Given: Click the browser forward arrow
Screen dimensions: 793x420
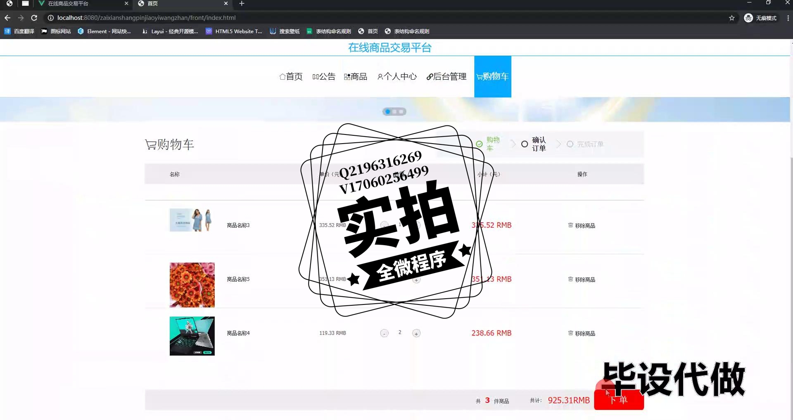Looking at the screenshot, I should point(21,18).
